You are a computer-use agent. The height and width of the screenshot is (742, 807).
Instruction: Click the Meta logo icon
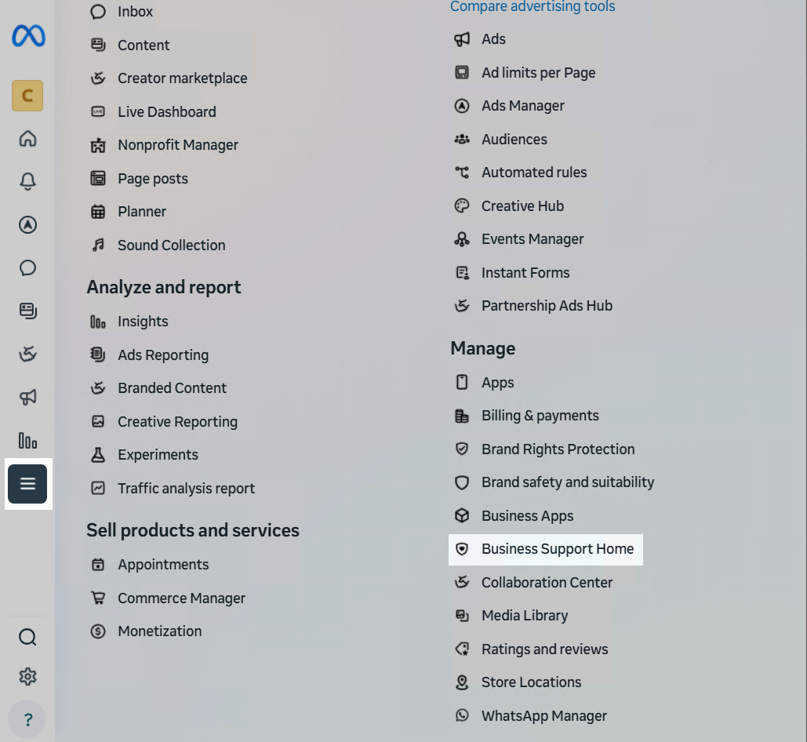28,36
